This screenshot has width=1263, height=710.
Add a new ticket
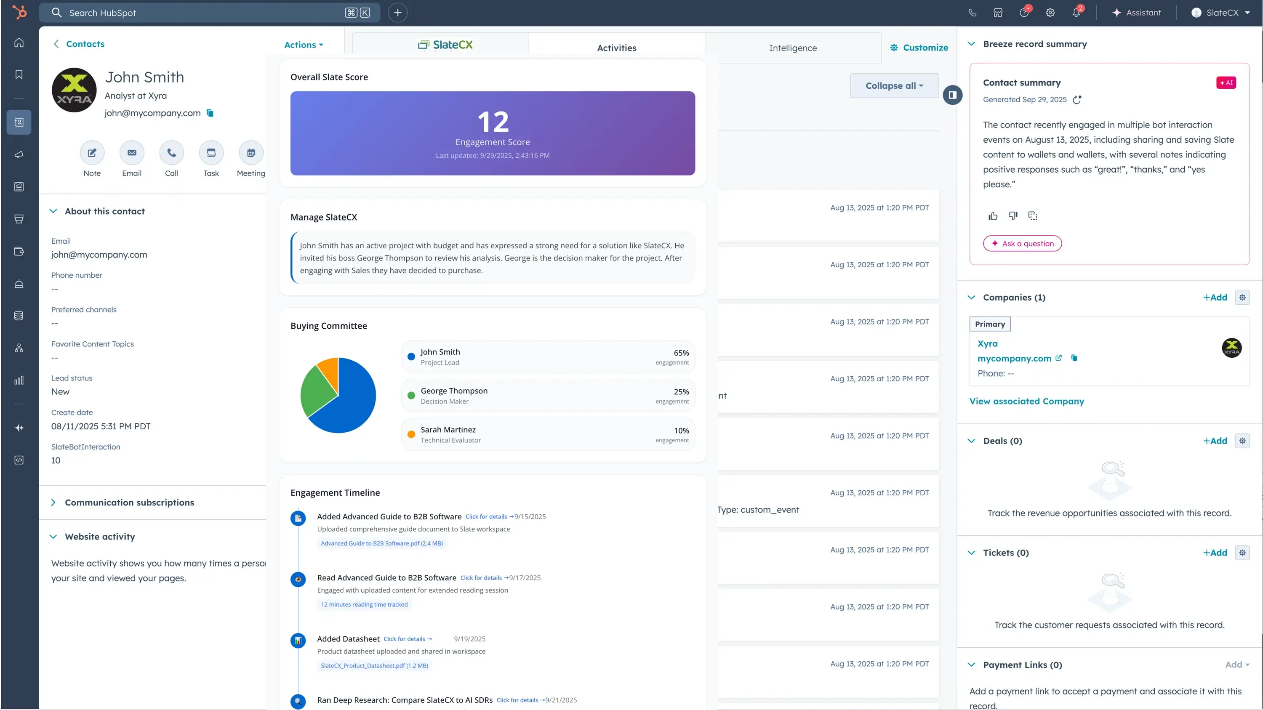[x=1215, y=553]
